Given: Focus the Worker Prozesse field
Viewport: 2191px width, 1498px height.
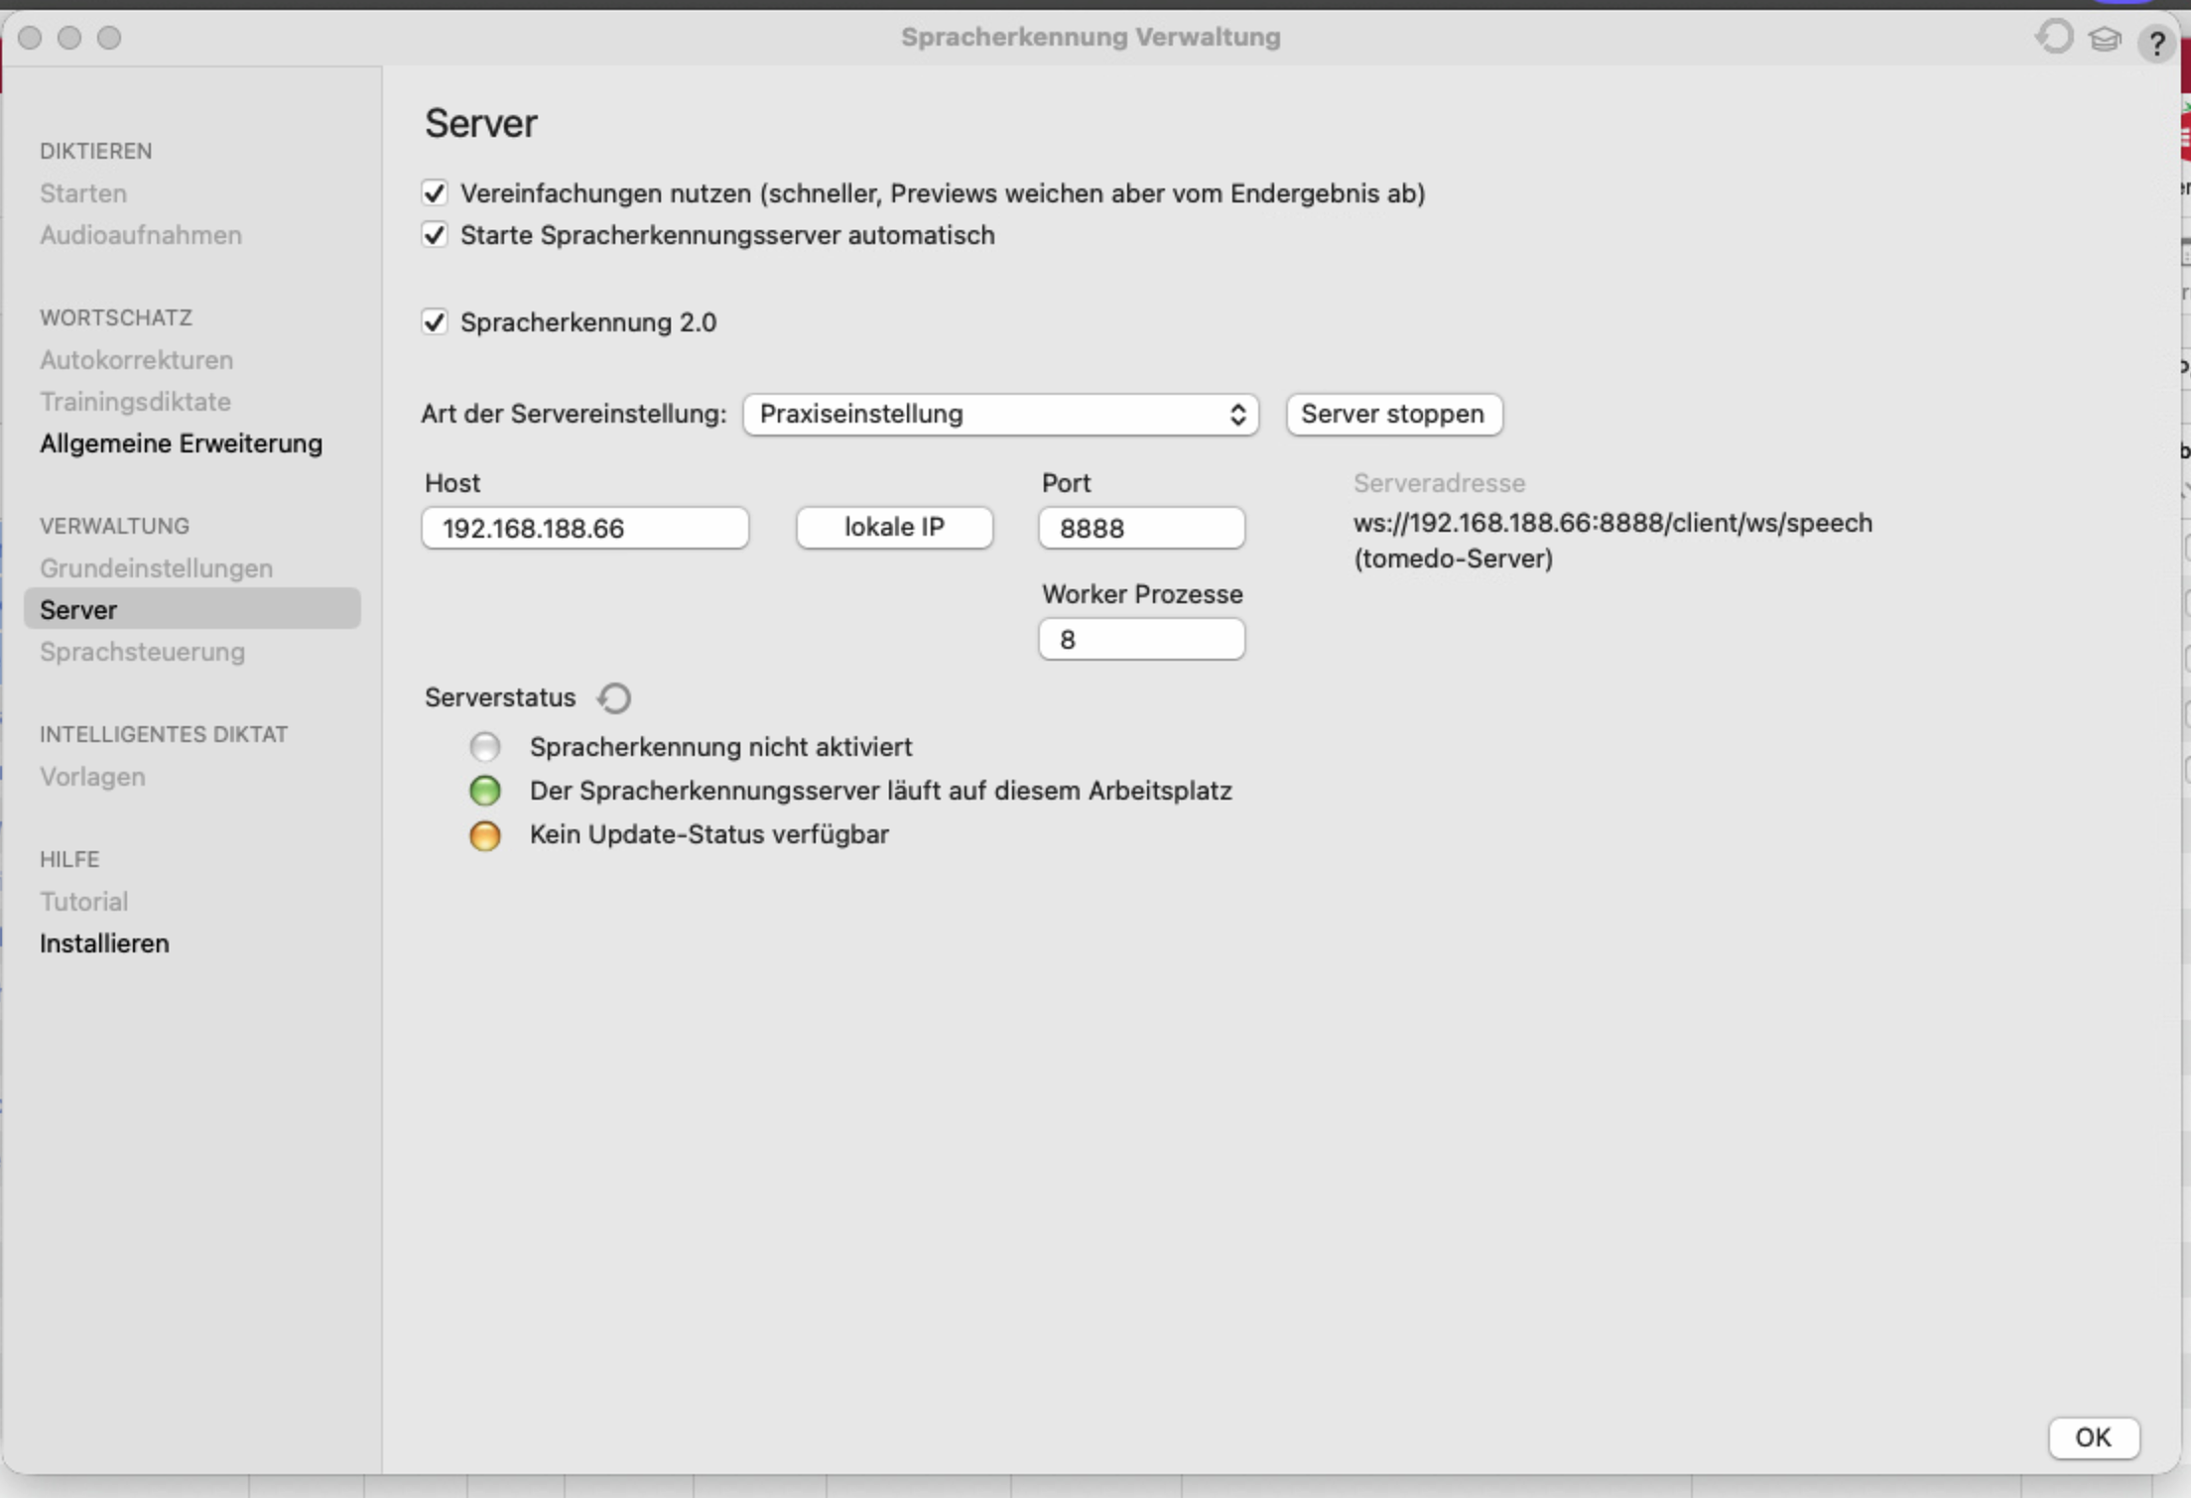Looking at the screenshot, I should (1141, 639).
